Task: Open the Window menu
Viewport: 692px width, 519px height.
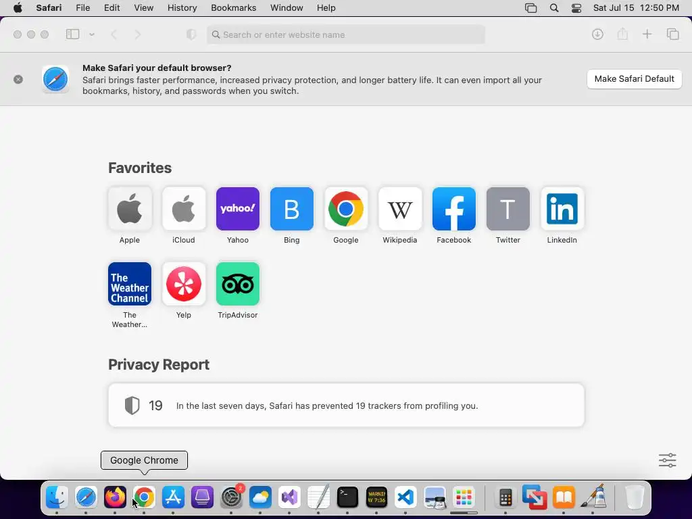Action: point(287,8)
